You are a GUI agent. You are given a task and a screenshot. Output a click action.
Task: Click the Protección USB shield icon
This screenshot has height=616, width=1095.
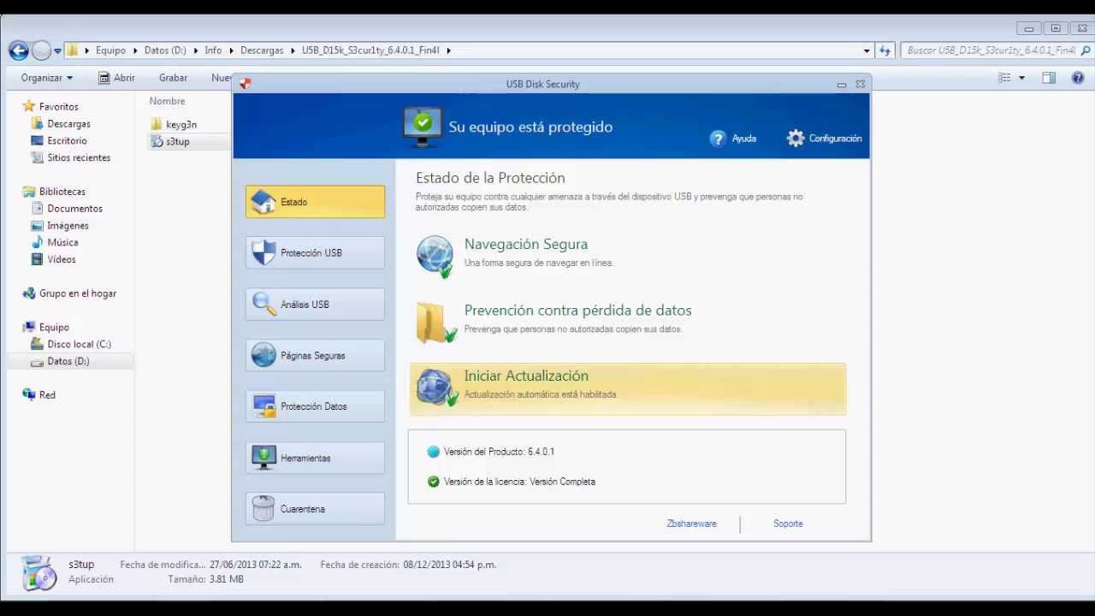click(263, 252)
